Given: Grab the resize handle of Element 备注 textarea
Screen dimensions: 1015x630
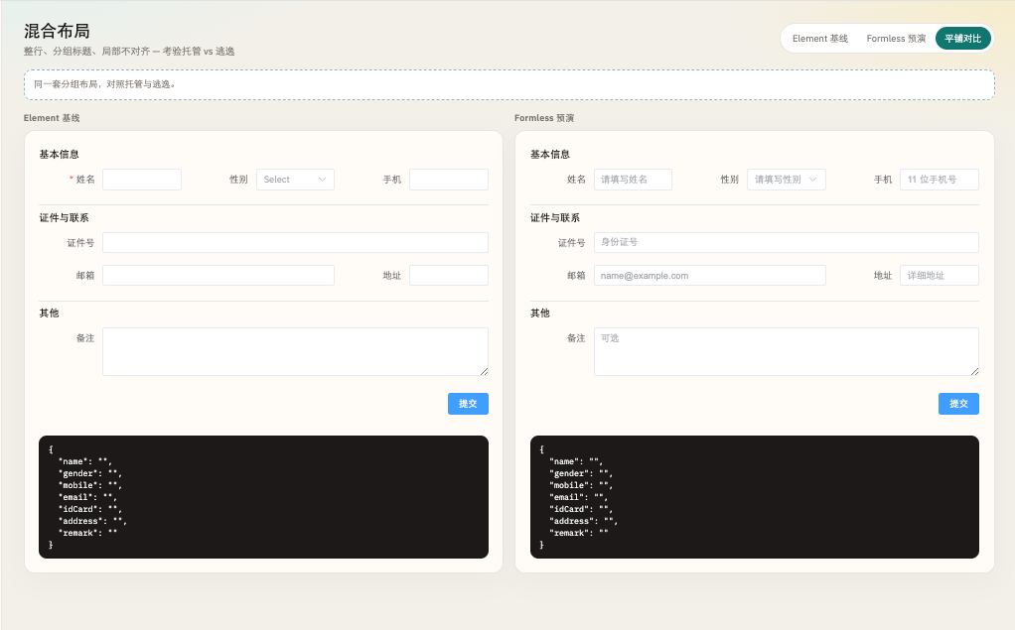Looking at the screenshot, I should 485,371.
